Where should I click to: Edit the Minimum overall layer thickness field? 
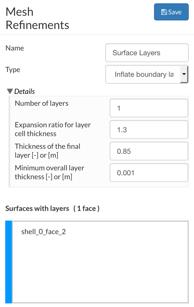coord(149,173)
